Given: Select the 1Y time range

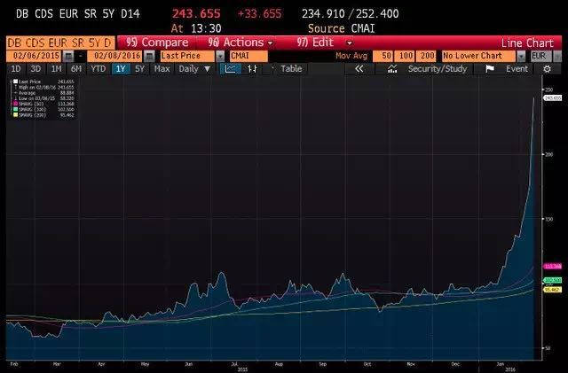Looking at the screenshot, I should pyautogui.click(x=121, y=68).
